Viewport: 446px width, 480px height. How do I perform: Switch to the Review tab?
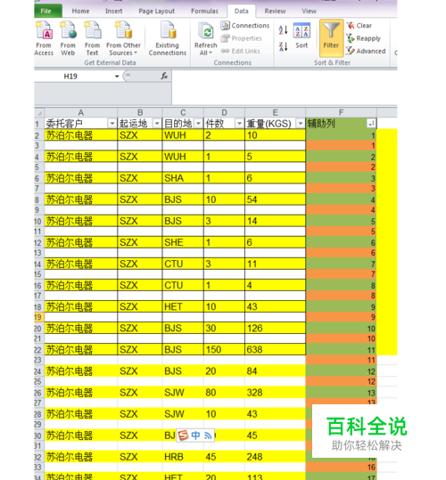pyautogui.click(x=275, y=11)
